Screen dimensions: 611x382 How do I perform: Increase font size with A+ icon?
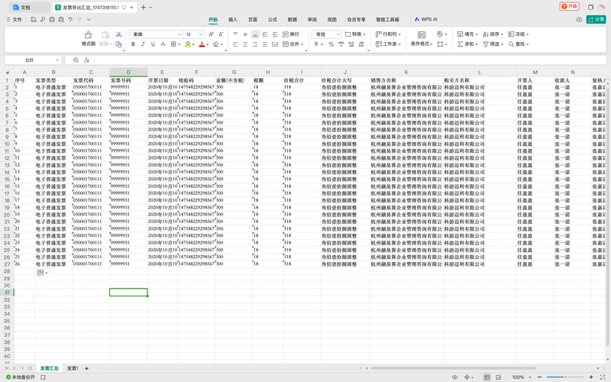tap(212, 34)
